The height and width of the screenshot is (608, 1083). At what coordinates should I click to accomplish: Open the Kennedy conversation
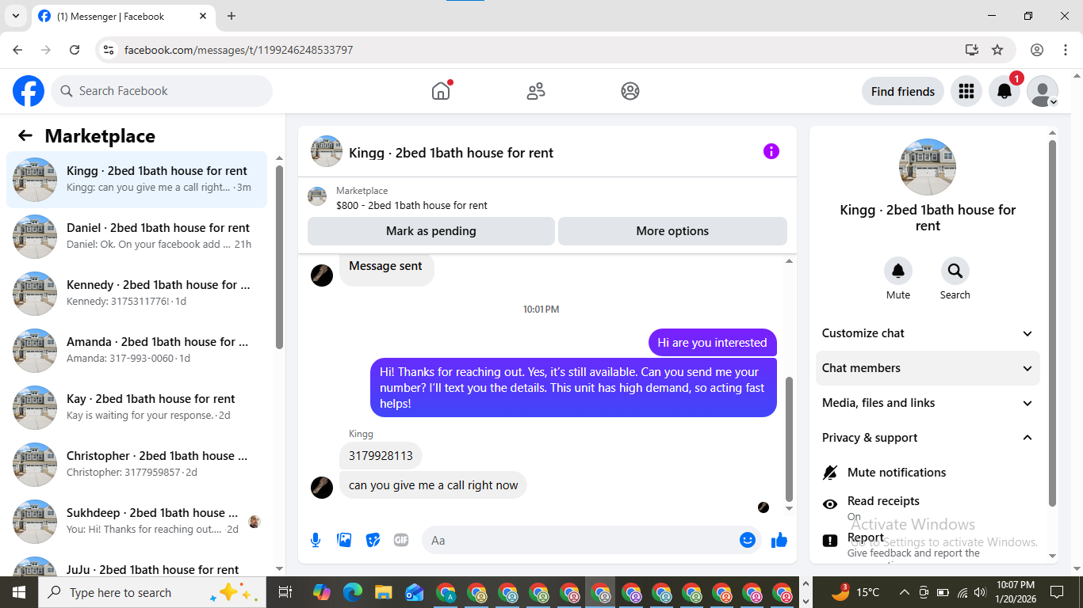tap(136, 294)
